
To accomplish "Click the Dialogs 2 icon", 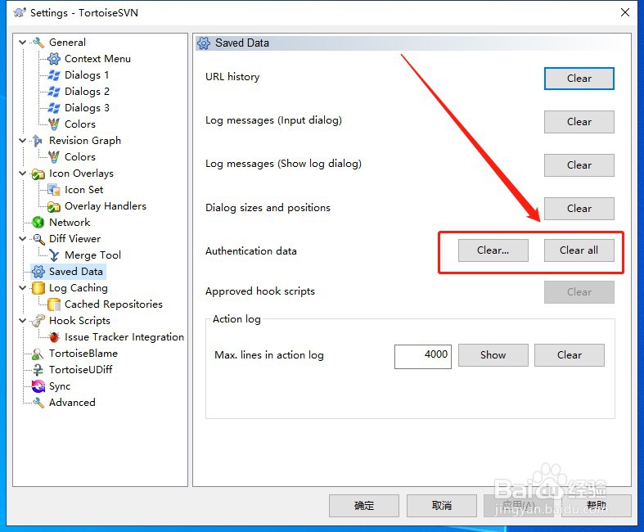I will tap(54, 92).
